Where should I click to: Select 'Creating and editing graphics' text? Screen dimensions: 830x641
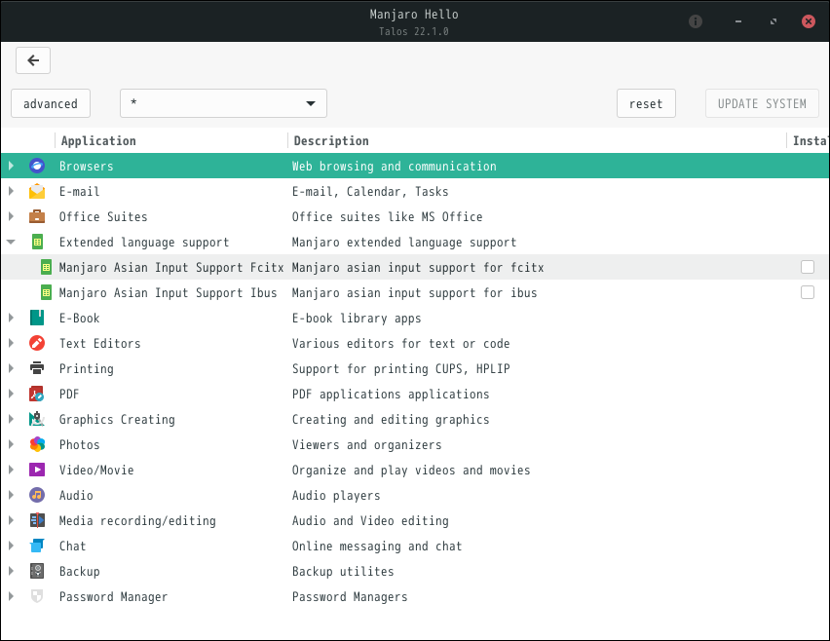tap(390, 420)
